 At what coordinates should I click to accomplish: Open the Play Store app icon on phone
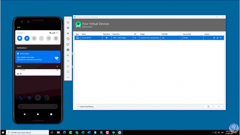coord(38,97)
